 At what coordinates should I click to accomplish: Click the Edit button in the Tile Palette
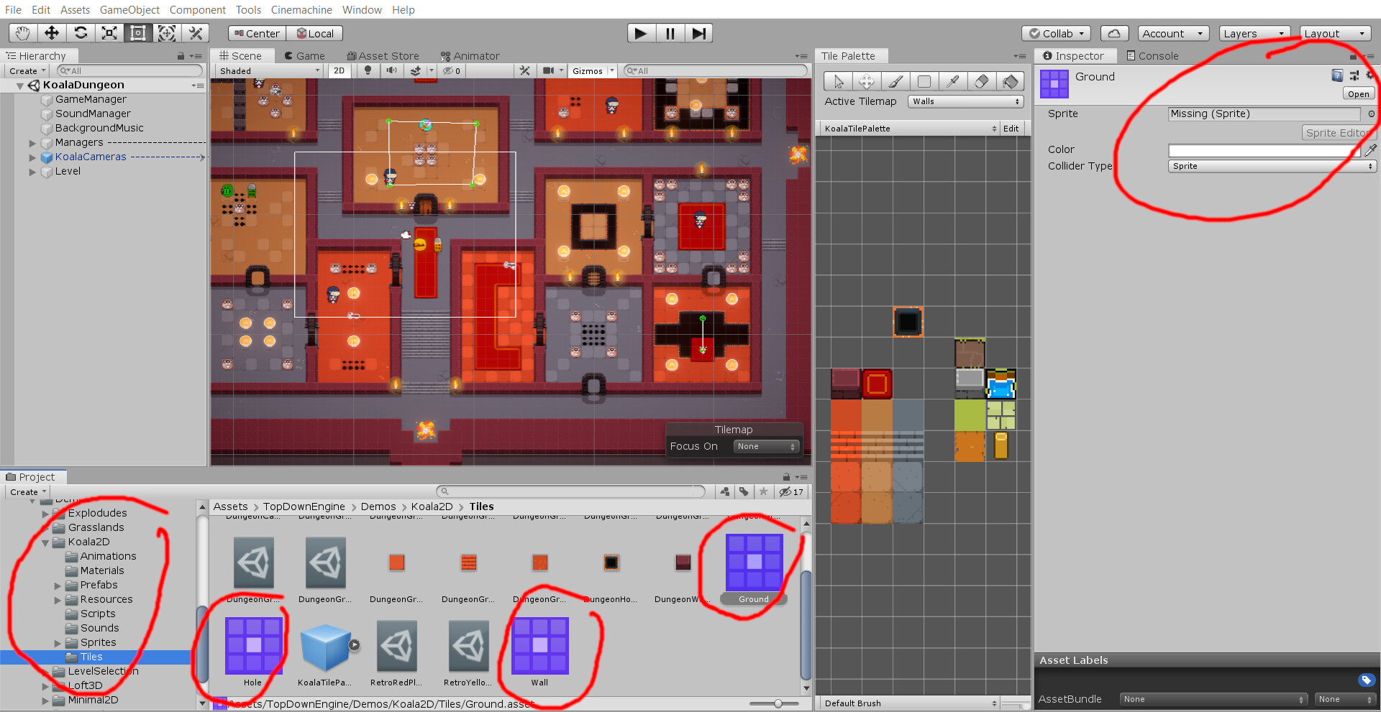click(x=1011, y=128)
